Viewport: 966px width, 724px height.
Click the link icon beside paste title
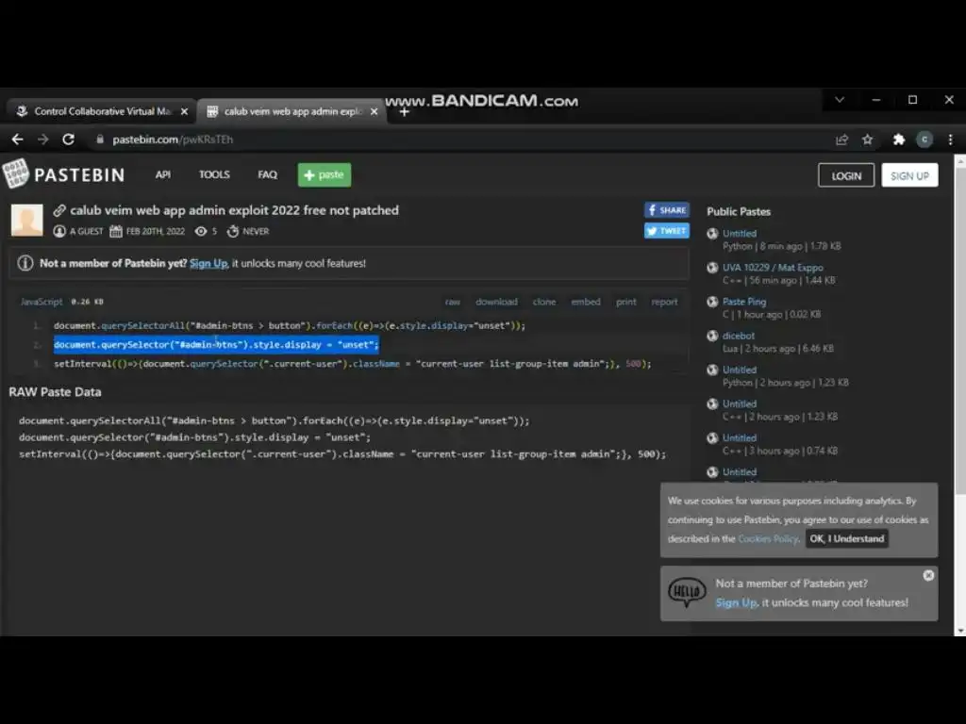point(59,210)
